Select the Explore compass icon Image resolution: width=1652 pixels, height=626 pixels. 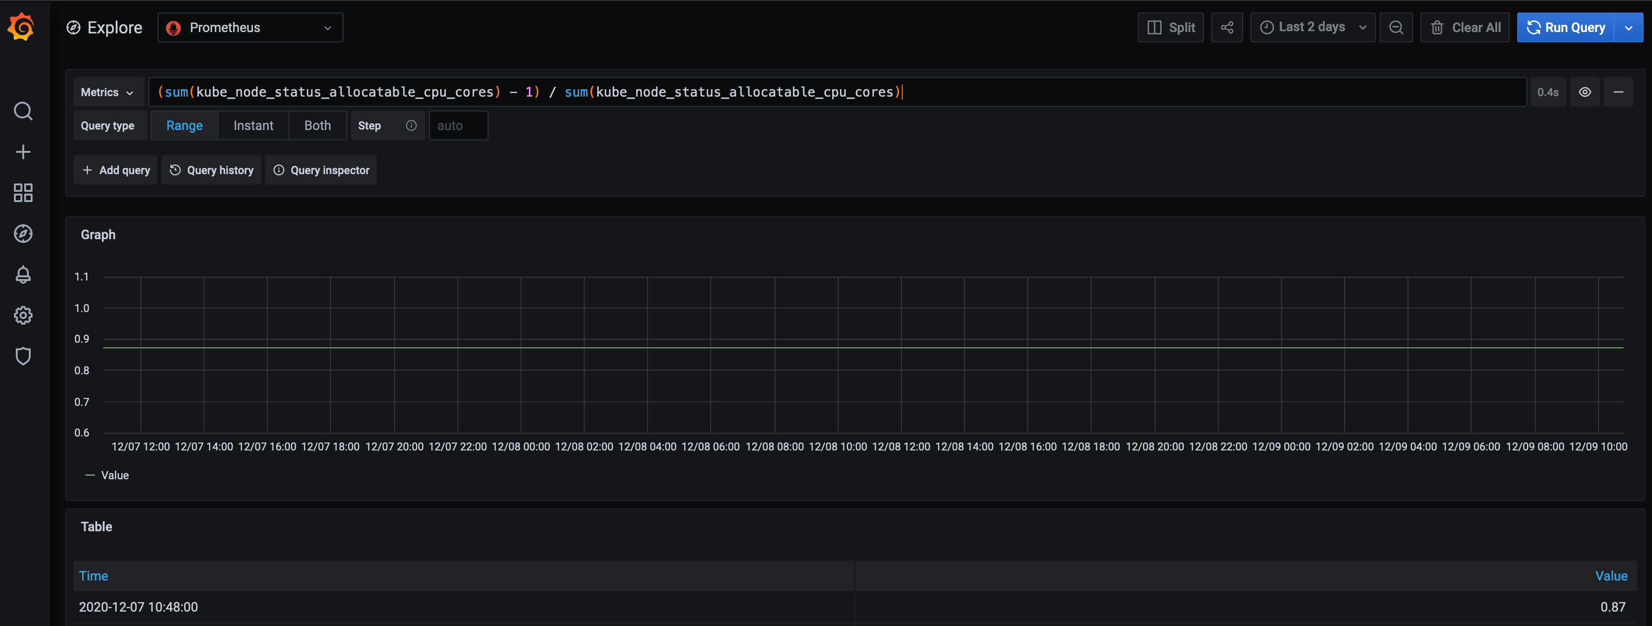pyautogui.click(x=23, y=233)
